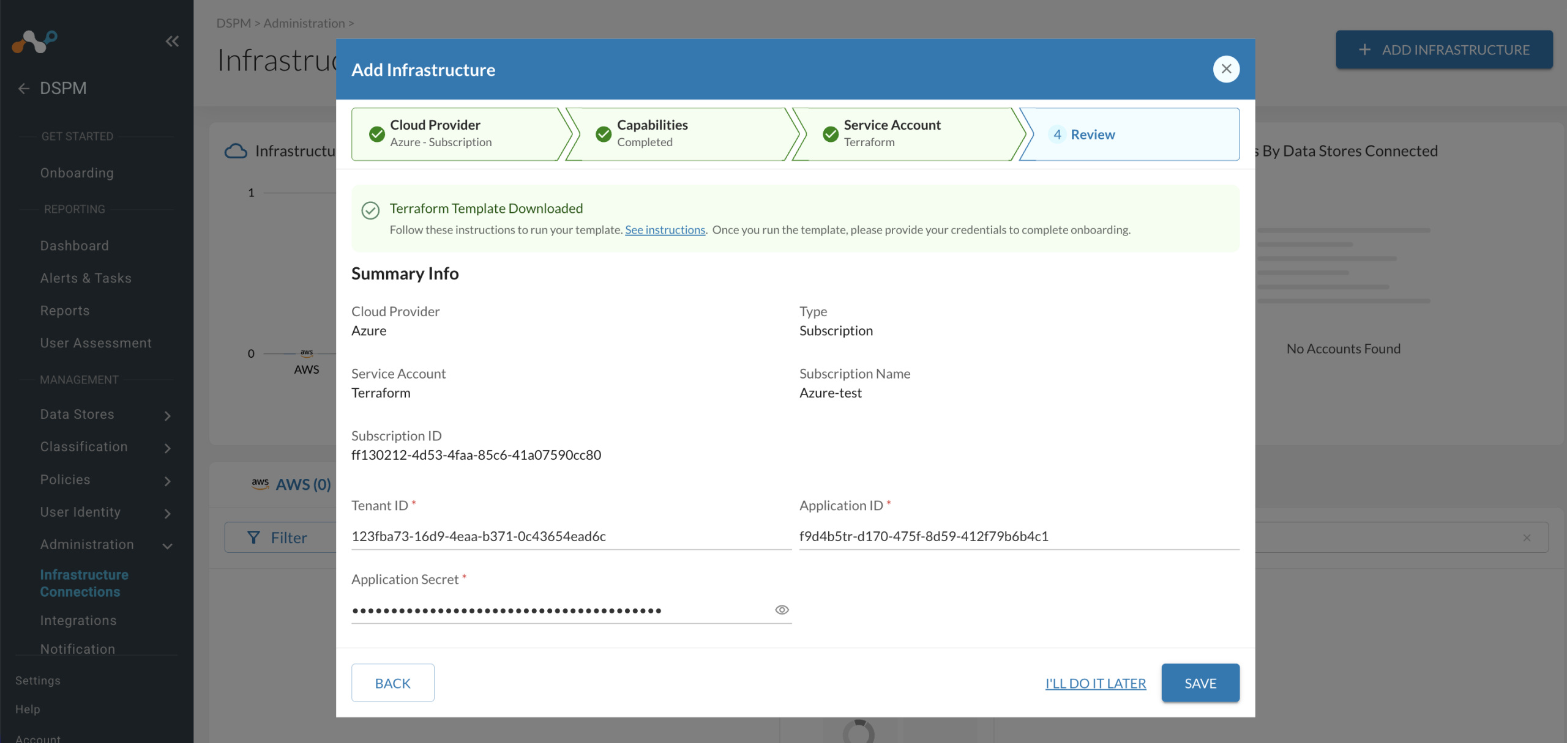Screen dimensions: 1567x743
Task: Click the Subscription Name value Azure-test
Action: (831, 393)
